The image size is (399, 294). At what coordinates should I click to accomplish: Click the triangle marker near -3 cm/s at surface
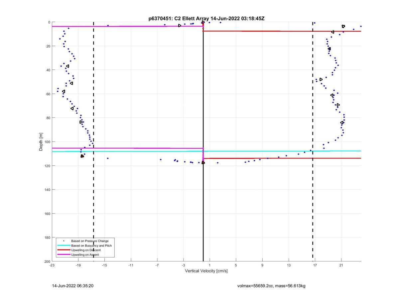[x=180, y=26]
